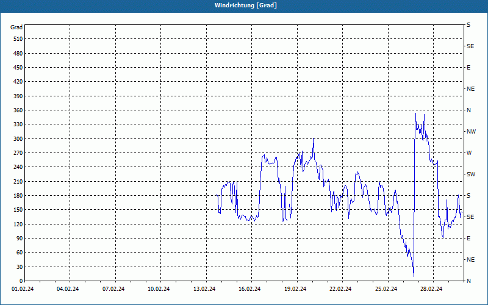Click the date label 01.02.24
488x305 pixels.
tap(23, 289)
